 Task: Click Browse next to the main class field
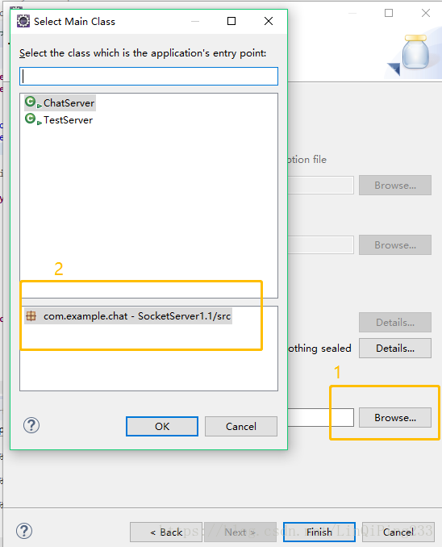click(395, 418)
